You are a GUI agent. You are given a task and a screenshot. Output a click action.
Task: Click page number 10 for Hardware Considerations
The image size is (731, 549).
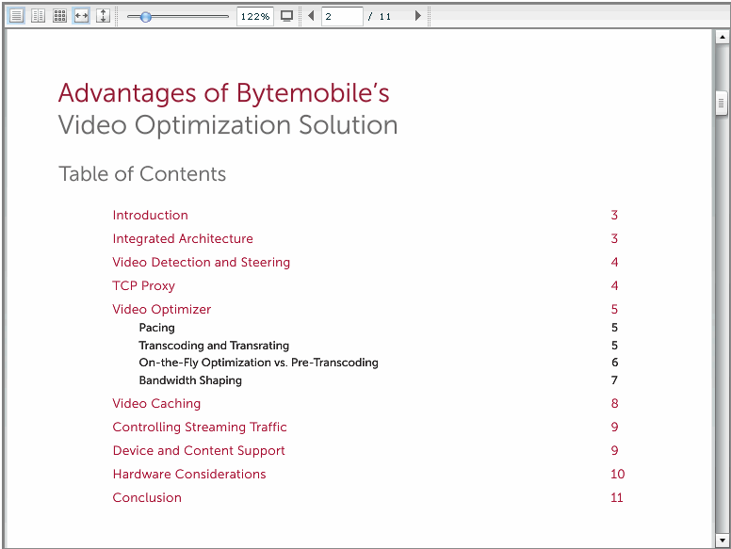(618, 474)
